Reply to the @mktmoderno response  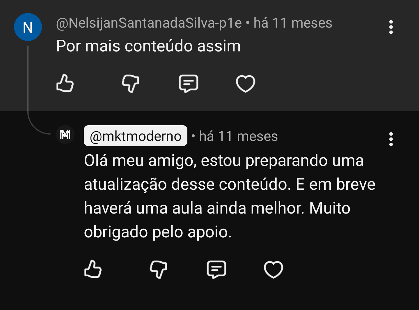216,269
